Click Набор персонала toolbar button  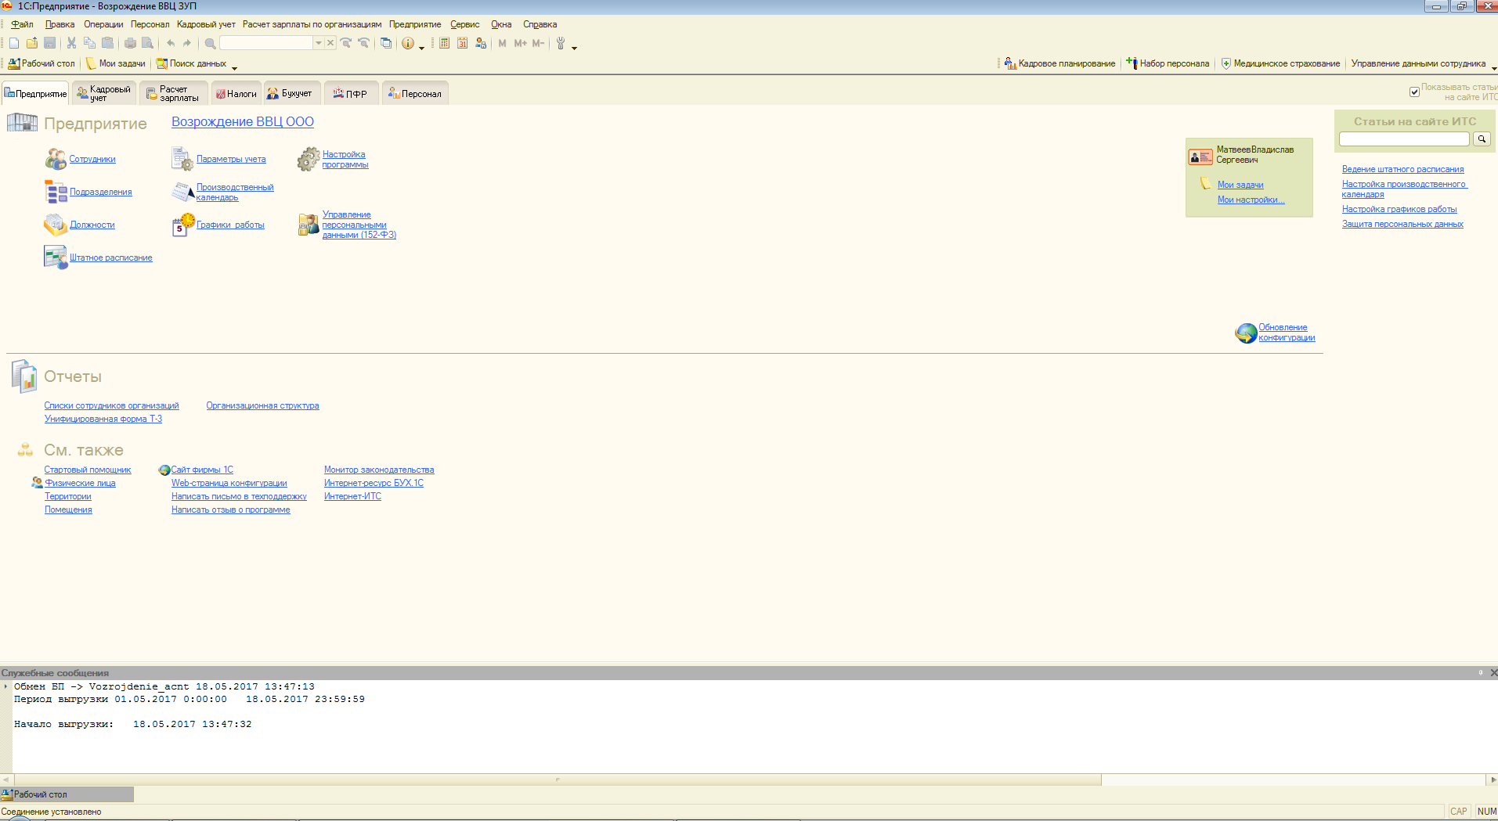tap(1168, 63)
